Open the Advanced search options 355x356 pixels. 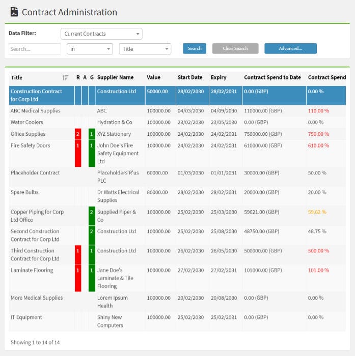[x=290, y=49]
